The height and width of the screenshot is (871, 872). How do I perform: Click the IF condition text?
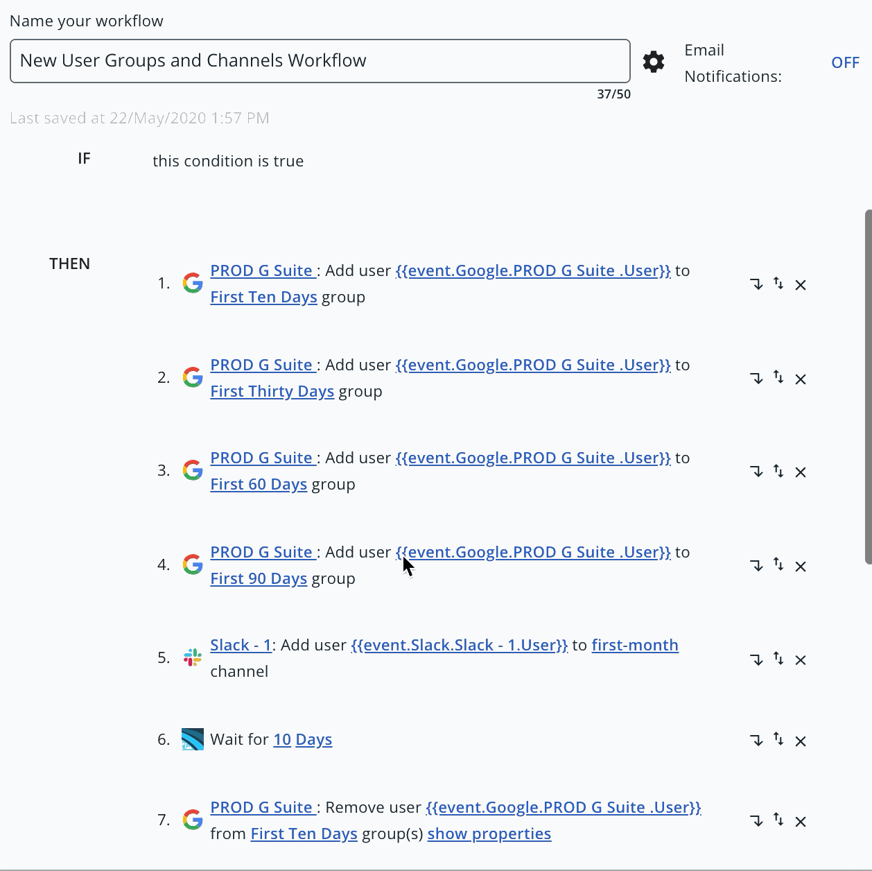(228, 161)
